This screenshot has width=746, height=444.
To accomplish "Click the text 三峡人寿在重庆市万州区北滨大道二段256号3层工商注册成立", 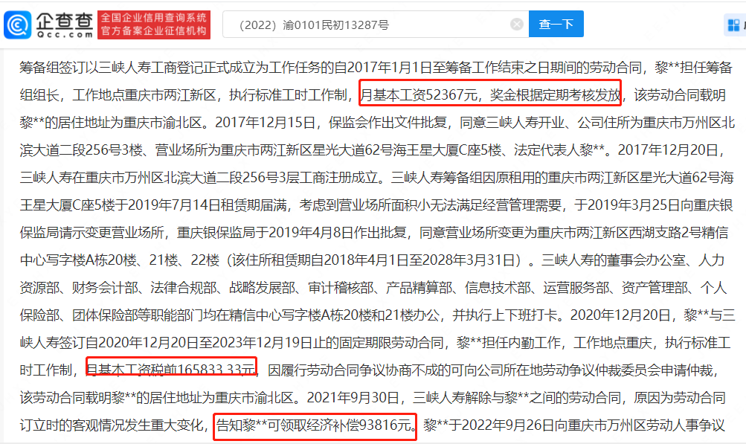I will point(199,178).
